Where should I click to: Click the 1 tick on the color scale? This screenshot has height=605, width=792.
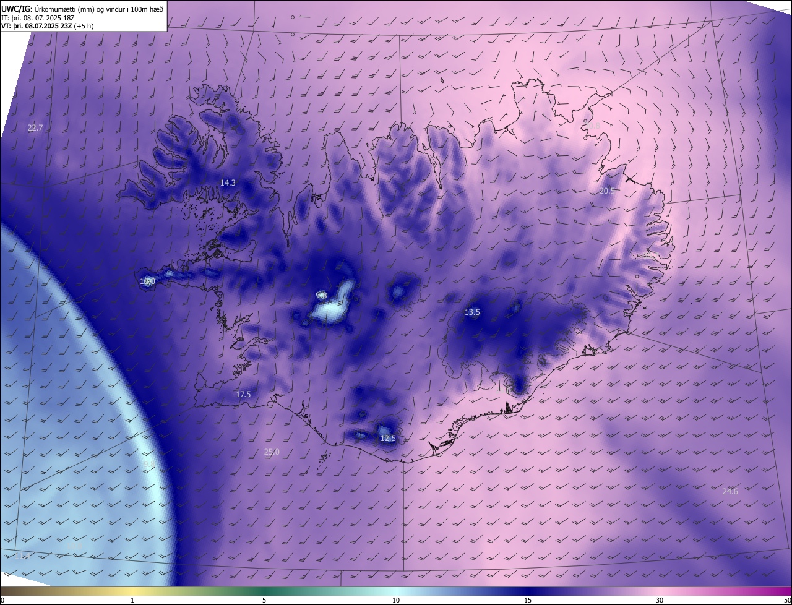tap(132, 600)
